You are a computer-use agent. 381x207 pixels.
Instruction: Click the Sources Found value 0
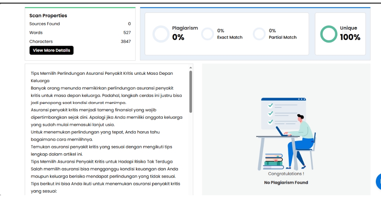tap(129, 24)
